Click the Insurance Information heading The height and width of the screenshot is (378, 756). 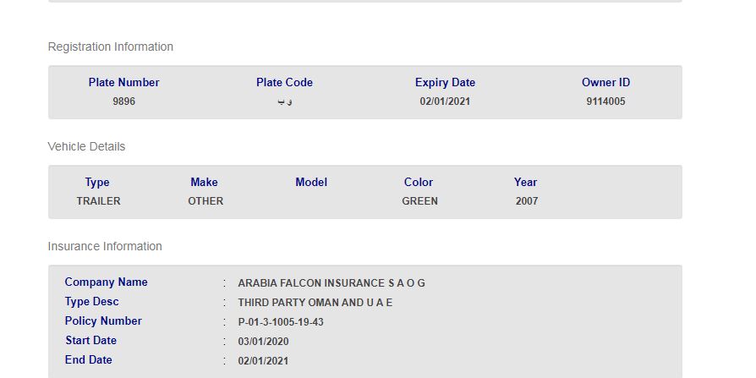105,246
